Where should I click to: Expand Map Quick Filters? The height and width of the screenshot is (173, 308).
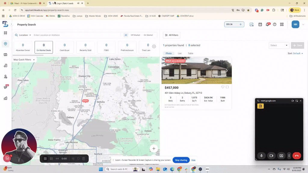click(x=24, y=60)
